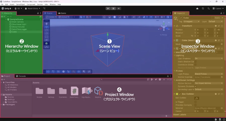Select the Rect tool in Scene view
Screen dimensions: 226x121
tap(47, 37)
